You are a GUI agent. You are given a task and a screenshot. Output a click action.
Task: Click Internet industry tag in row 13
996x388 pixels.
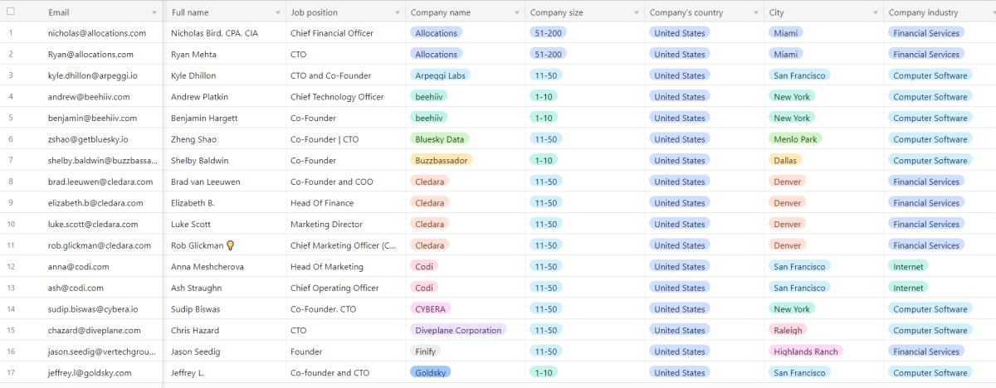click(x=908, y=288)
